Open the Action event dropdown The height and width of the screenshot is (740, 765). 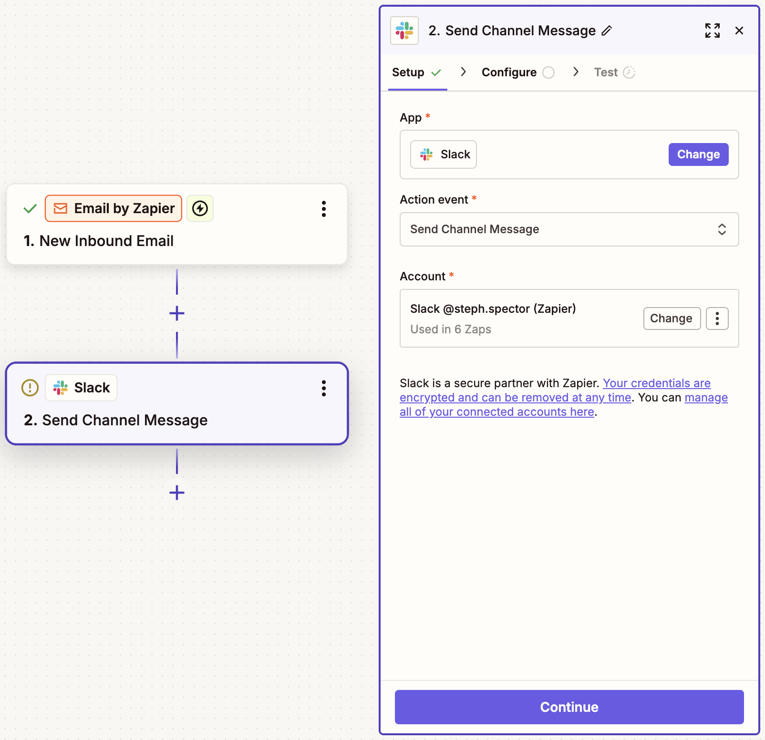click(x=569, y=229)
